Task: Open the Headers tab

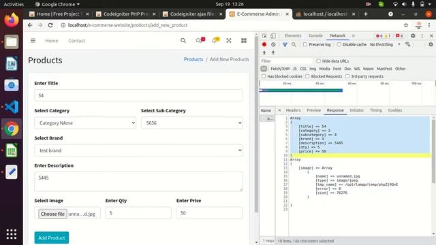Action: click(293, 110)
